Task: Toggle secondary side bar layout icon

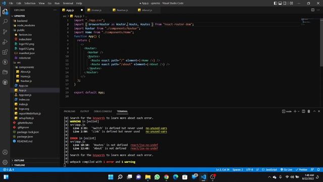Action: click(x=285, y=3)
